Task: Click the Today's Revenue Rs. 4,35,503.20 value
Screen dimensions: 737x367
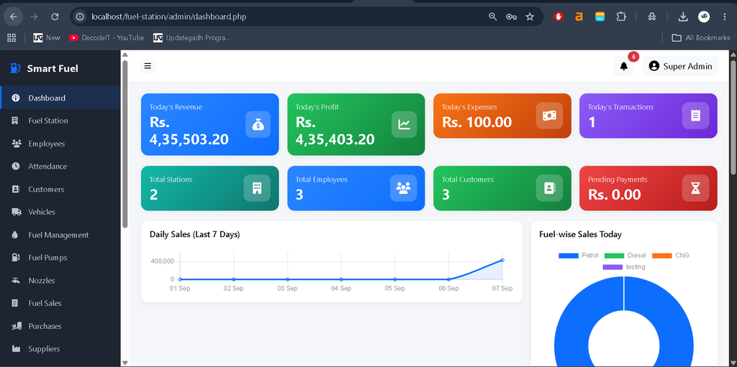Action: point(189,131)
